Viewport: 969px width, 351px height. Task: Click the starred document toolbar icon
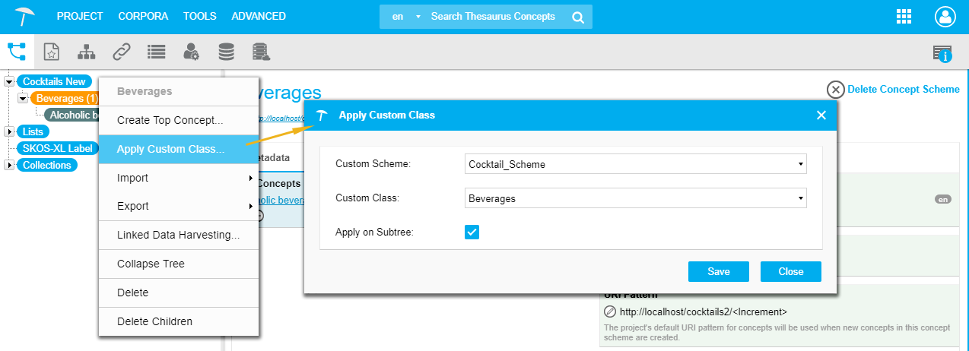51,52
